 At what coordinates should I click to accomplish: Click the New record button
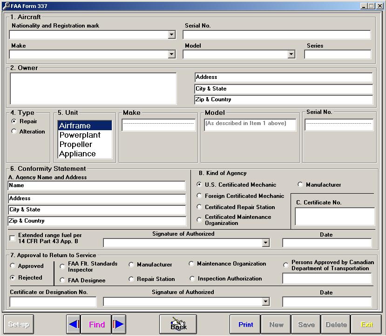point(276,324)
